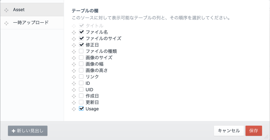Click the move handle beside リンク
270x140 pixels.
74,77
